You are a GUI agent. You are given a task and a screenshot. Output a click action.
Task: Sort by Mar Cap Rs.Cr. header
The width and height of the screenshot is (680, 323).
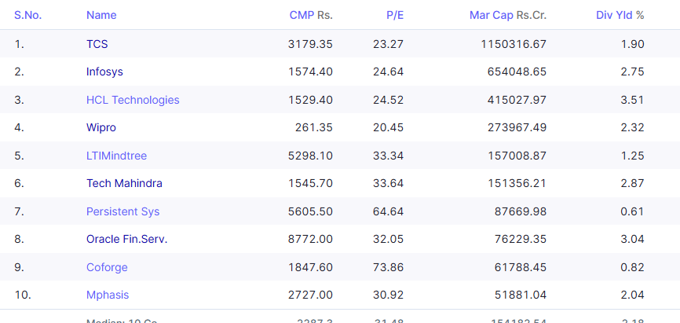(508, 15)
